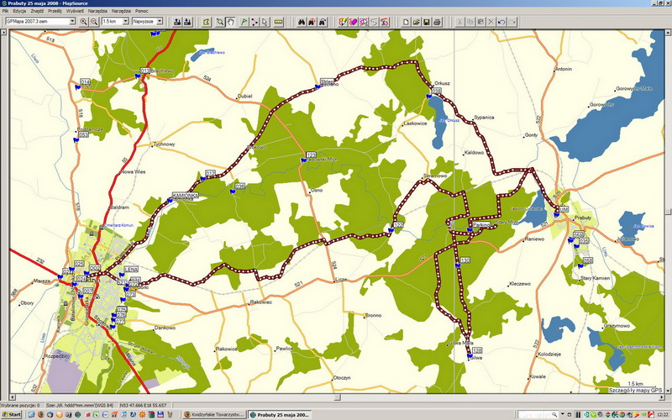Select the Measure distance ruler tool
672x420 pixels.
(278, 21)
